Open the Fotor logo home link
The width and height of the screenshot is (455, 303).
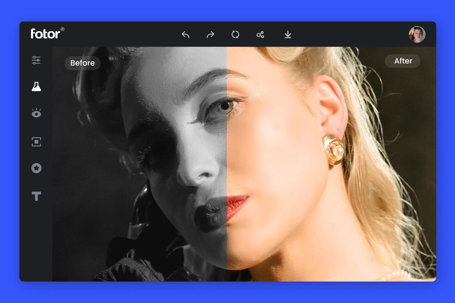pyautogui.click(x=46, y=33)
